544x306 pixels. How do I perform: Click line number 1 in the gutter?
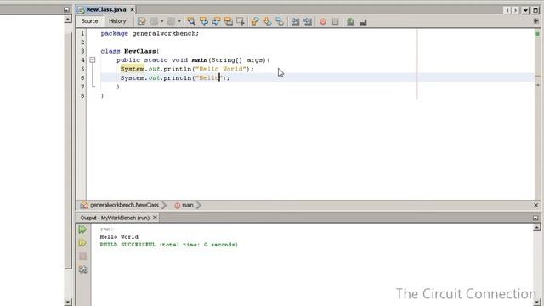click(x=82, y=34)
